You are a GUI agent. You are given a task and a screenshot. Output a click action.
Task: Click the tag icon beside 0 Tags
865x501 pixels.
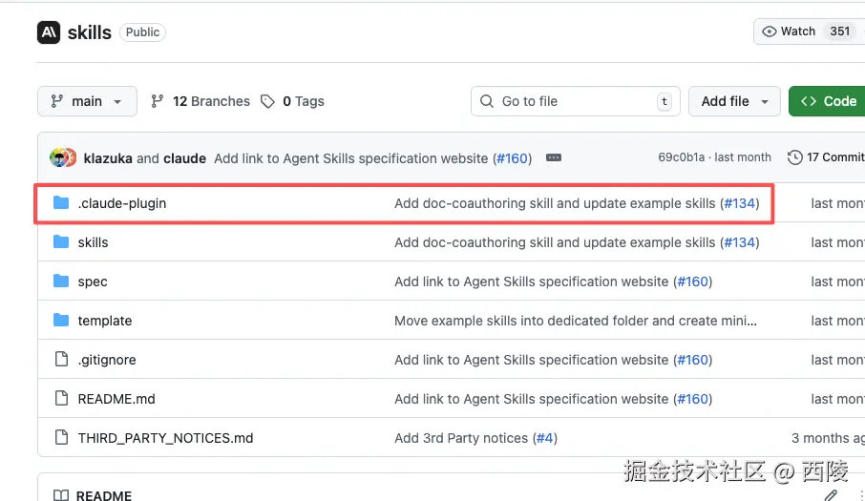pyautogui.click(x=267, y=101)
